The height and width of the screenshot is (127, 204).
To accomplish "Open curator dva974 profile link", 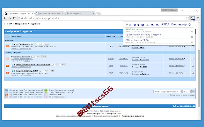I will coord(27,61).
